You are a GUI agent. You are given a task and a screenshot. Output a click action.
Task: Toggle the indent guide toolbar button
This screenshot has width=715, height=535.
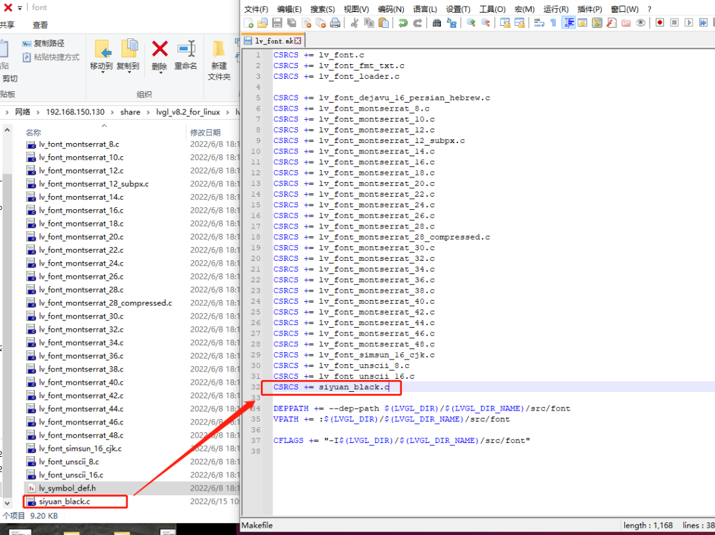568,23
